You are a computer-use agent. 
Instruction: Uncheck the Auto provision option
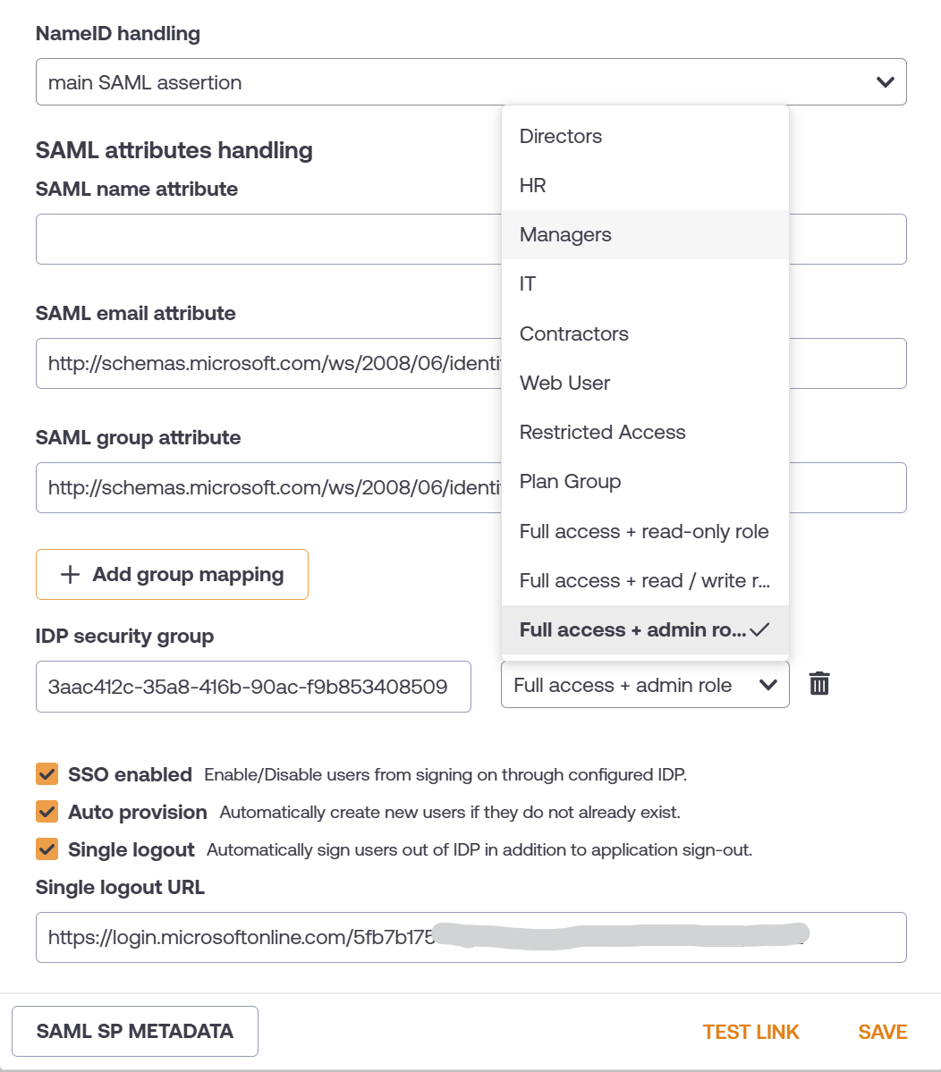[47, 812]
